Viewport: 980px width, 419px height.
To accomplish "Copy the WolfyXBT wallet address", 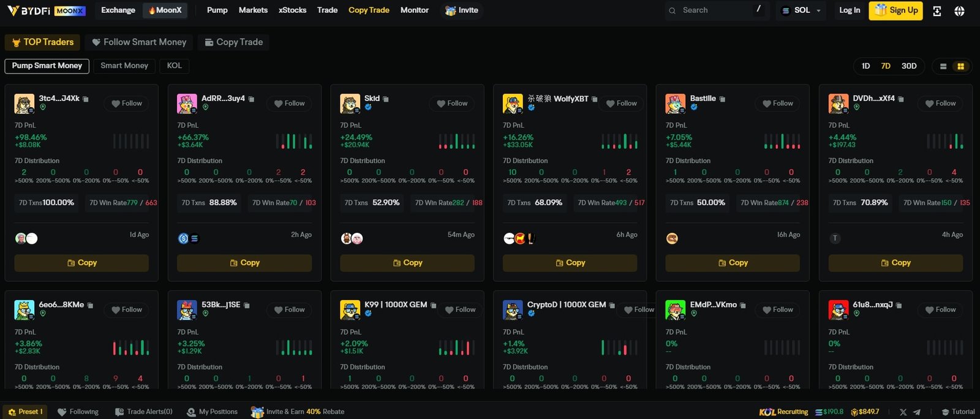I will (594, 99).
